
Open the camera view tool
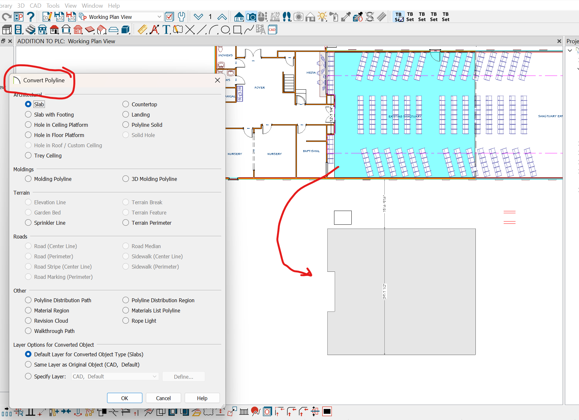pos(251,17)
